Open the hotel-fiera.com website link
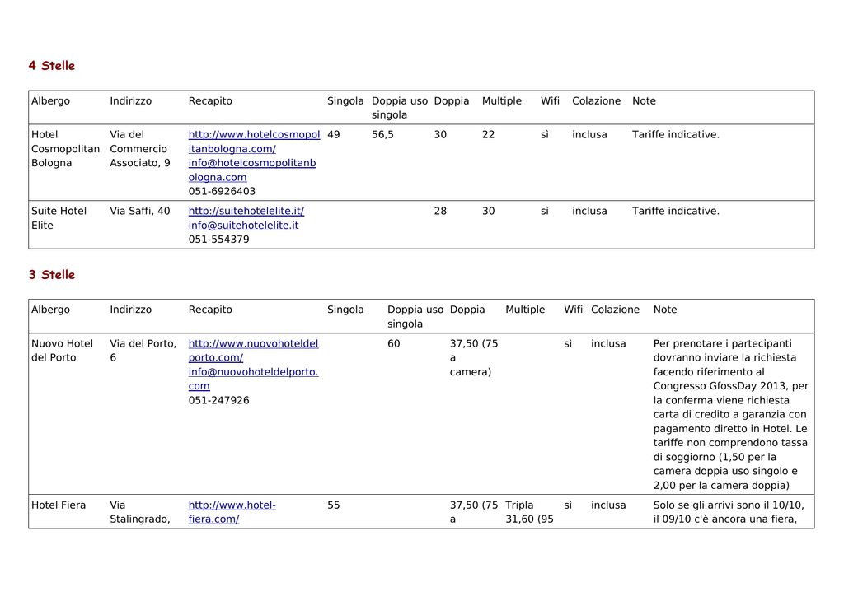This screenshot has height=596, width=844. coord(232,512)
